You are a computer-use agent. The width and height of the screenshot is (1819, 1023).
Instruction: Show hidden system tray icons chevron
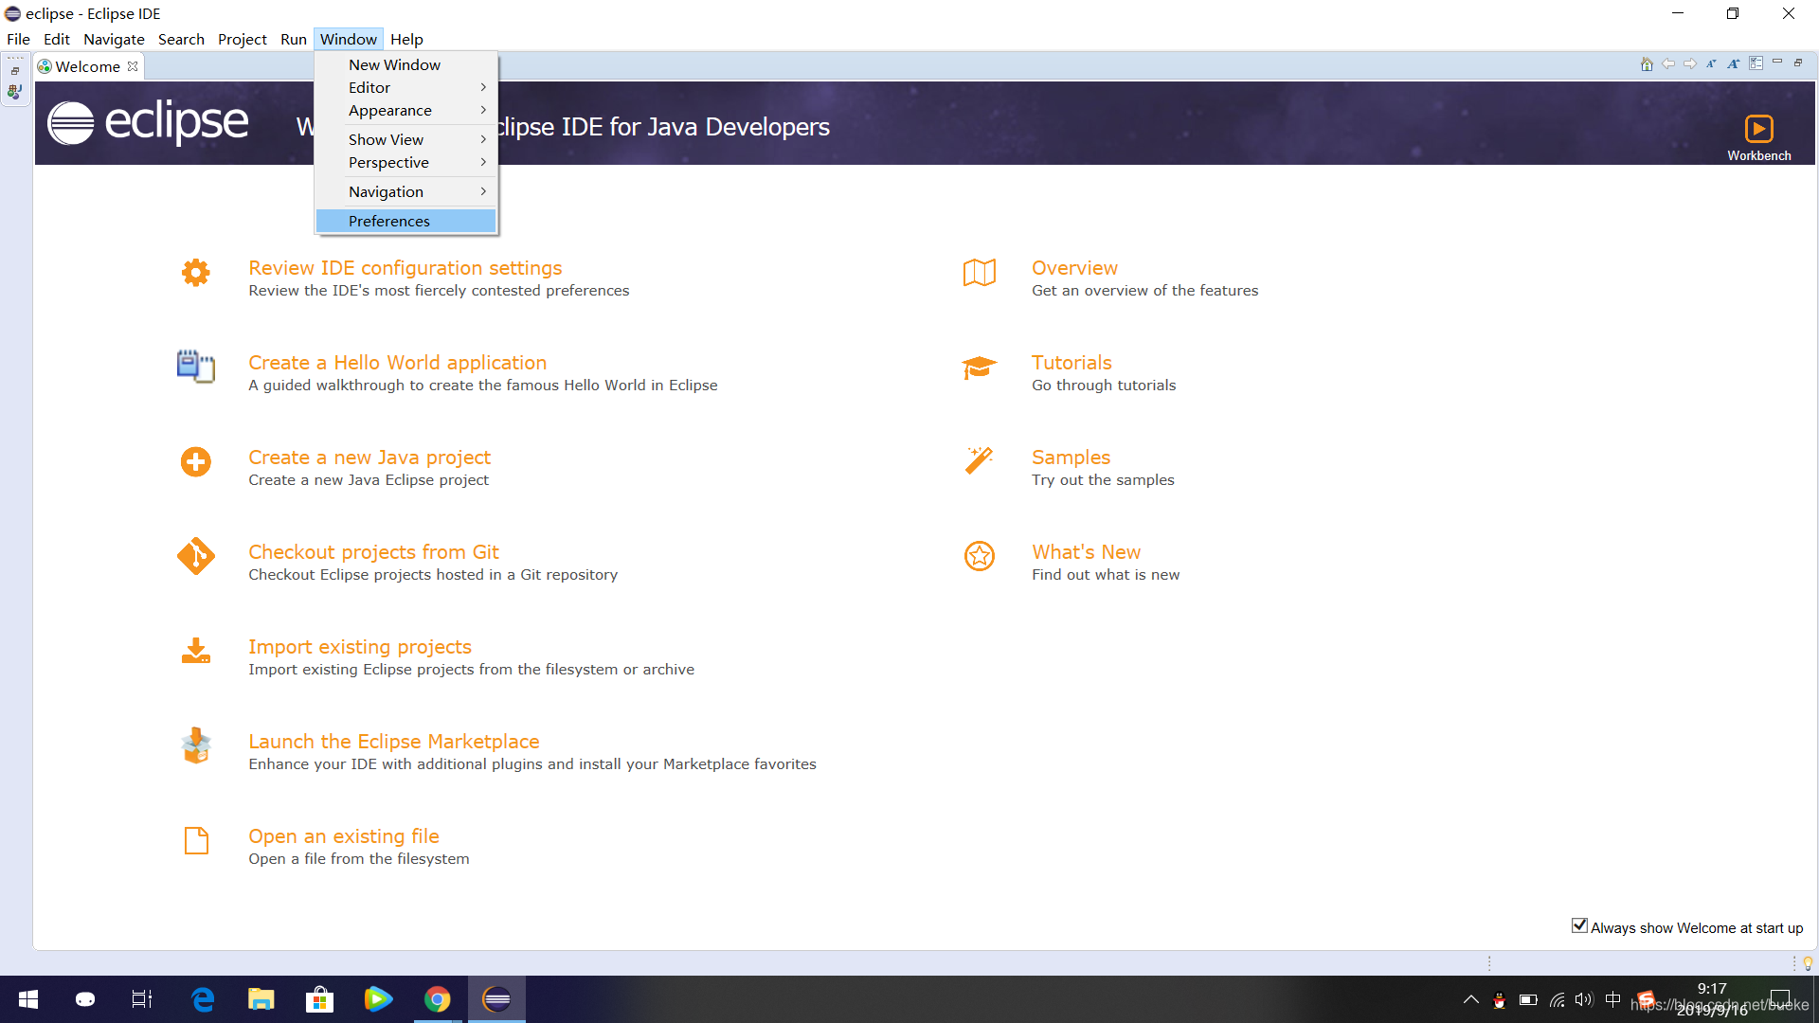[x=1470, y=999]
